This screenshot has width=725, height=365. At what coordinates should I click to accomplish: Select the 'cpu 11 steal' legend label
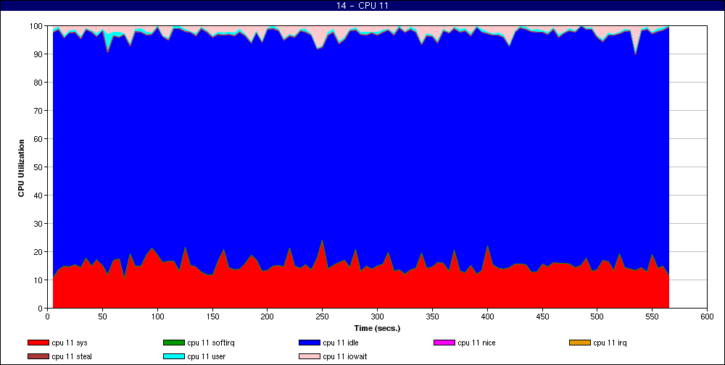pyautogui.click(x=72, y=357)
